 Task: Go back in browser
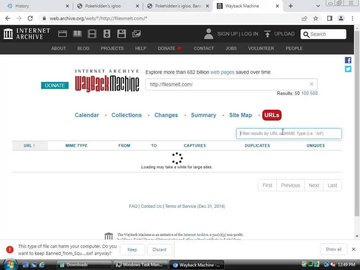click(8, 18)
